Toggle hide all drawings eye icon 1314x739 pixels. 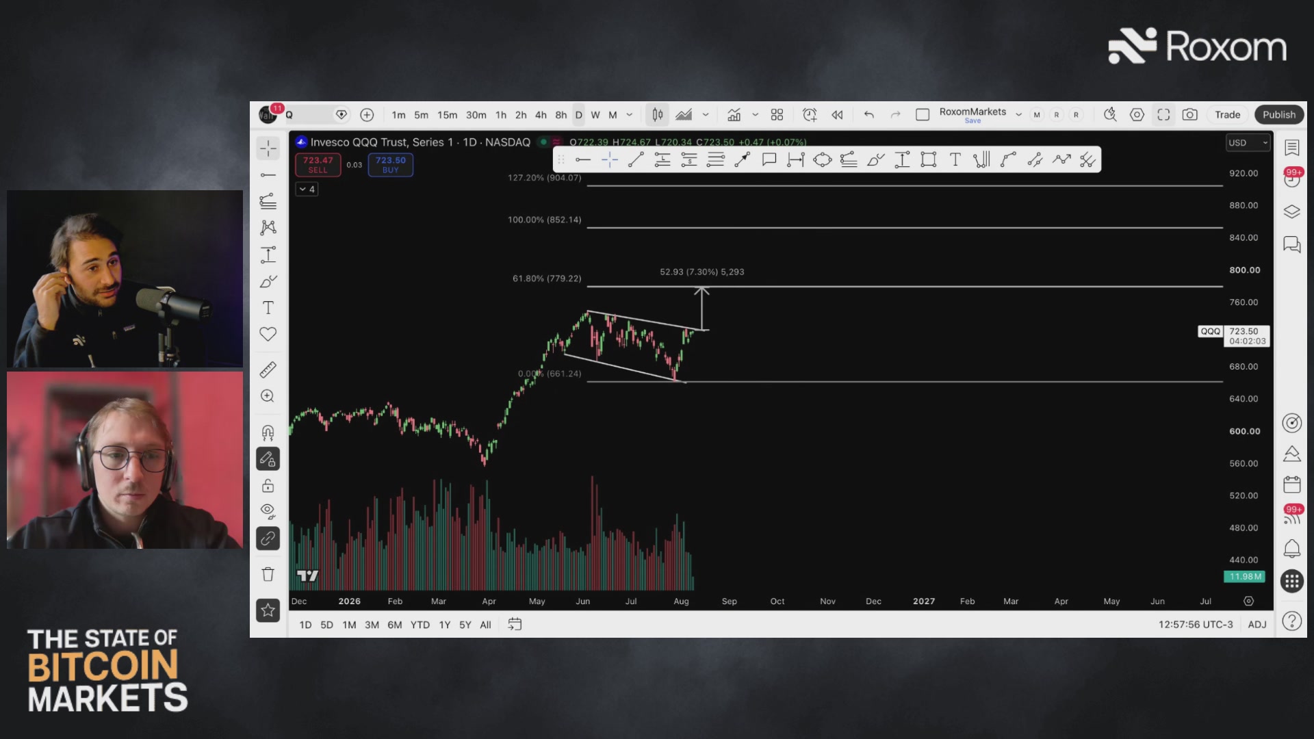(268, 511)
